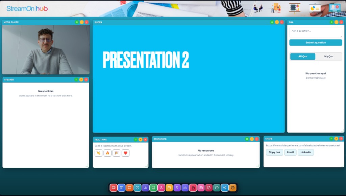Select the webcast share URL text
This screenshot has height=196, width=346.
coord(303,145)
